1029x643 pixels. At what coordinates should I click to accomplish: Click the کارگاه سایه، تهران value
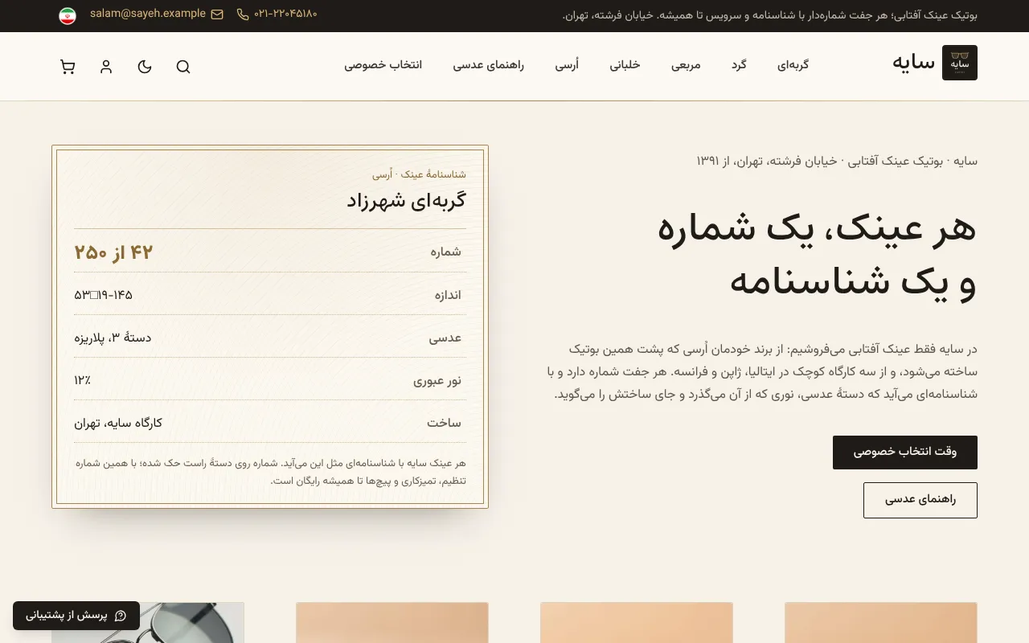coord(118,423)
